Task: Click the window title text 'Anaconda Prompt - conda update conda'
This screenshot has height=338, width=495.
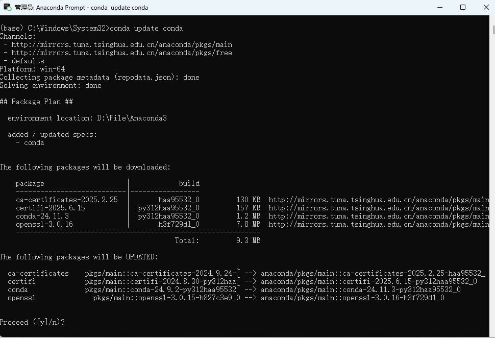Action: pyautogui.click(x=92, y=8)
